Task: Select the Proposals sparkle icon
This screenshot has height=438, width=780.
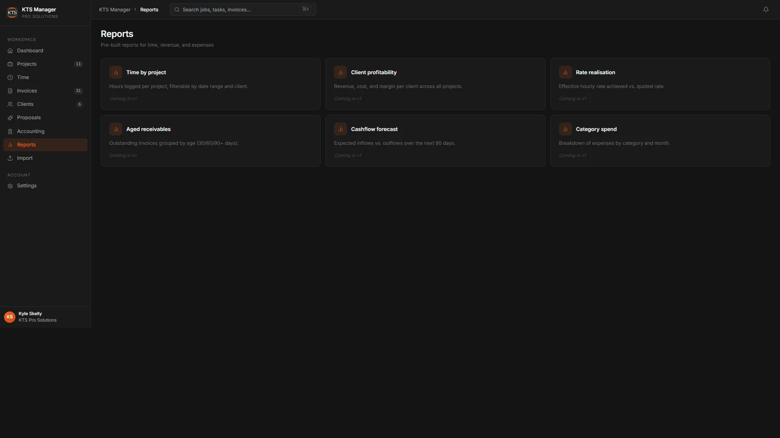Action: 10,118
